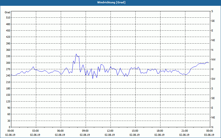Select the 450 y-axis value
The height and width of the screenshot is (138, 221).
pyautogui.click(x=8, y=31)
